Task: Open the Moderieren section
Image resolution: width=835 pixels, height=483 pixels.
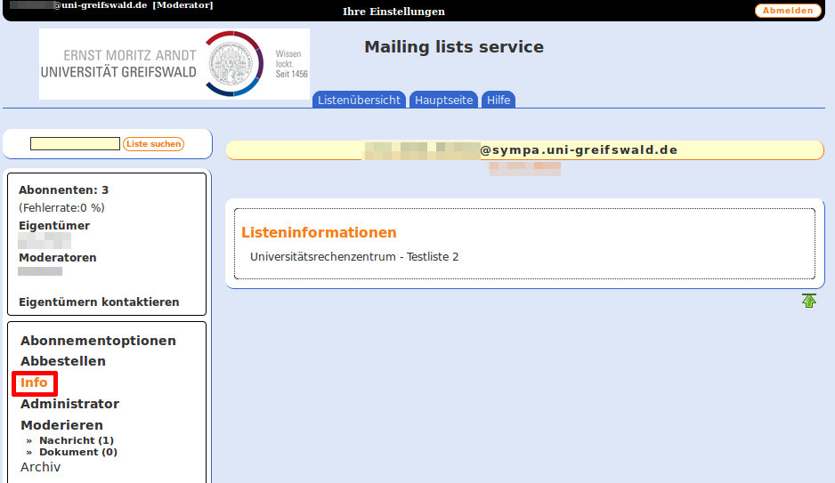Action: pyautogui.click(x=61, y=425)
